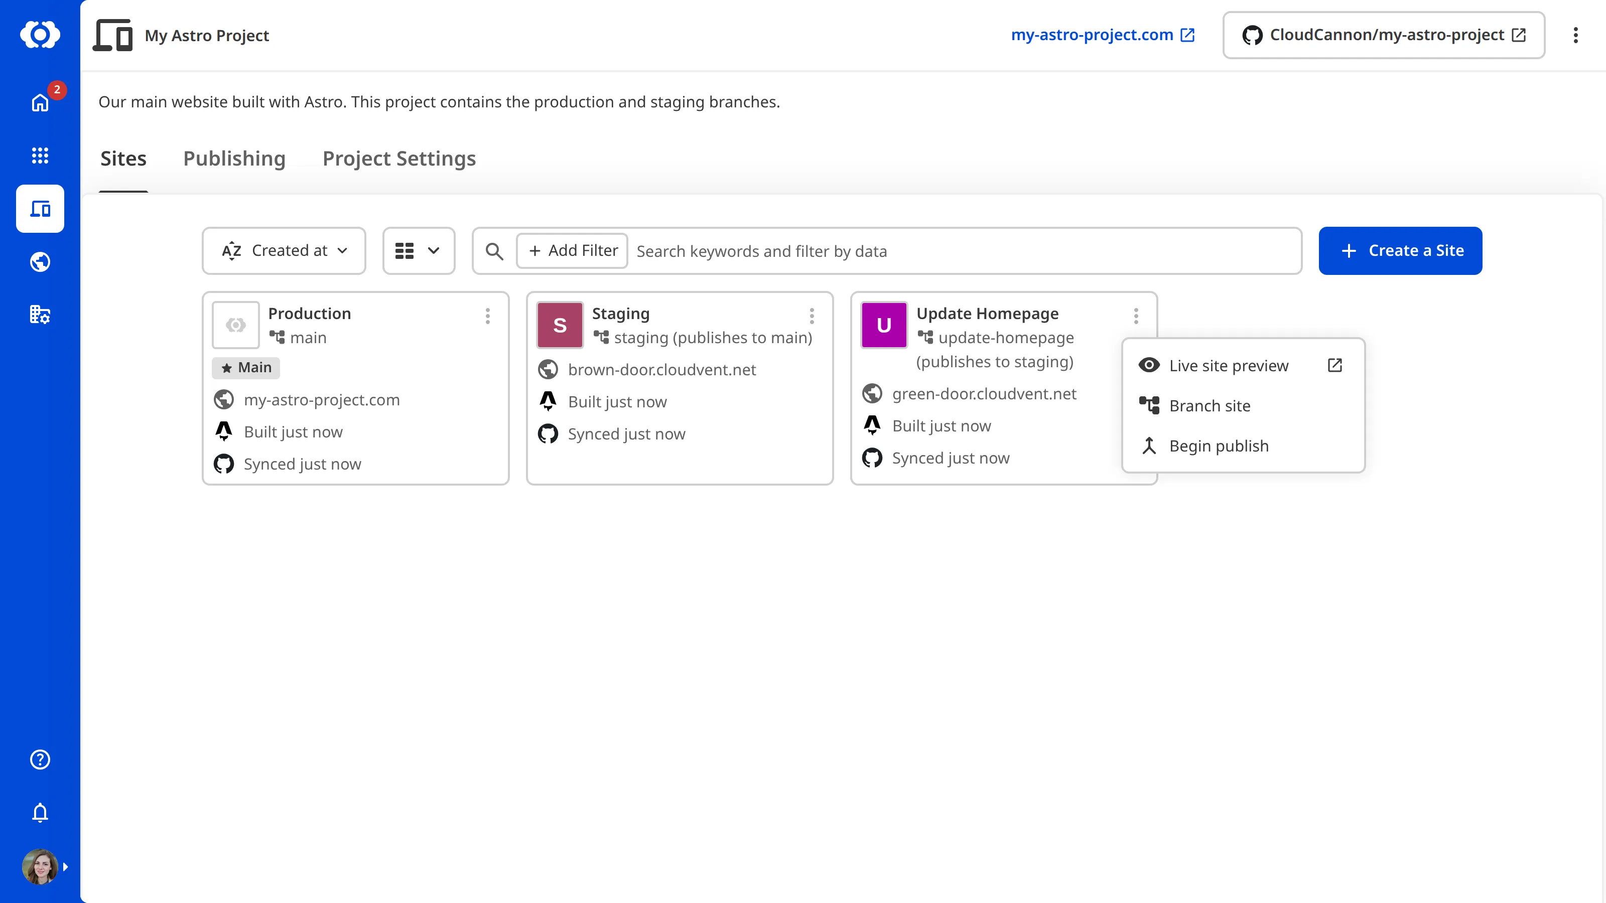Open Staging card kebab menu
The height and width of the screenshot is (903, 1606).
812,316
